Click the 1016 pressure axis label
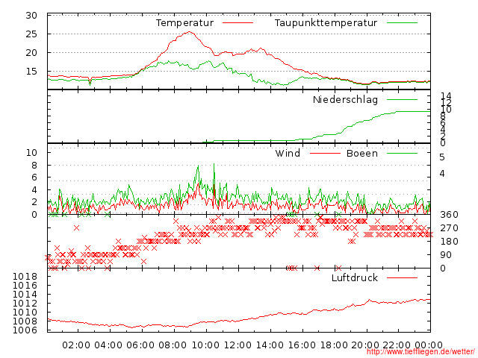 (x=25, y=286)
